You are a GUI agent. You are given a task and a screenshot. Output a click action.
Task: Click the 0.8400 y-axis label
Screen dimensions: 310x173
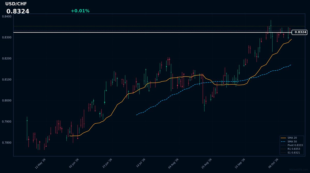[6, 17]
